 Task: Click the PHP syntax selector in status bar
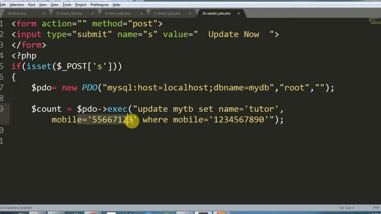(x=376, y=207)
